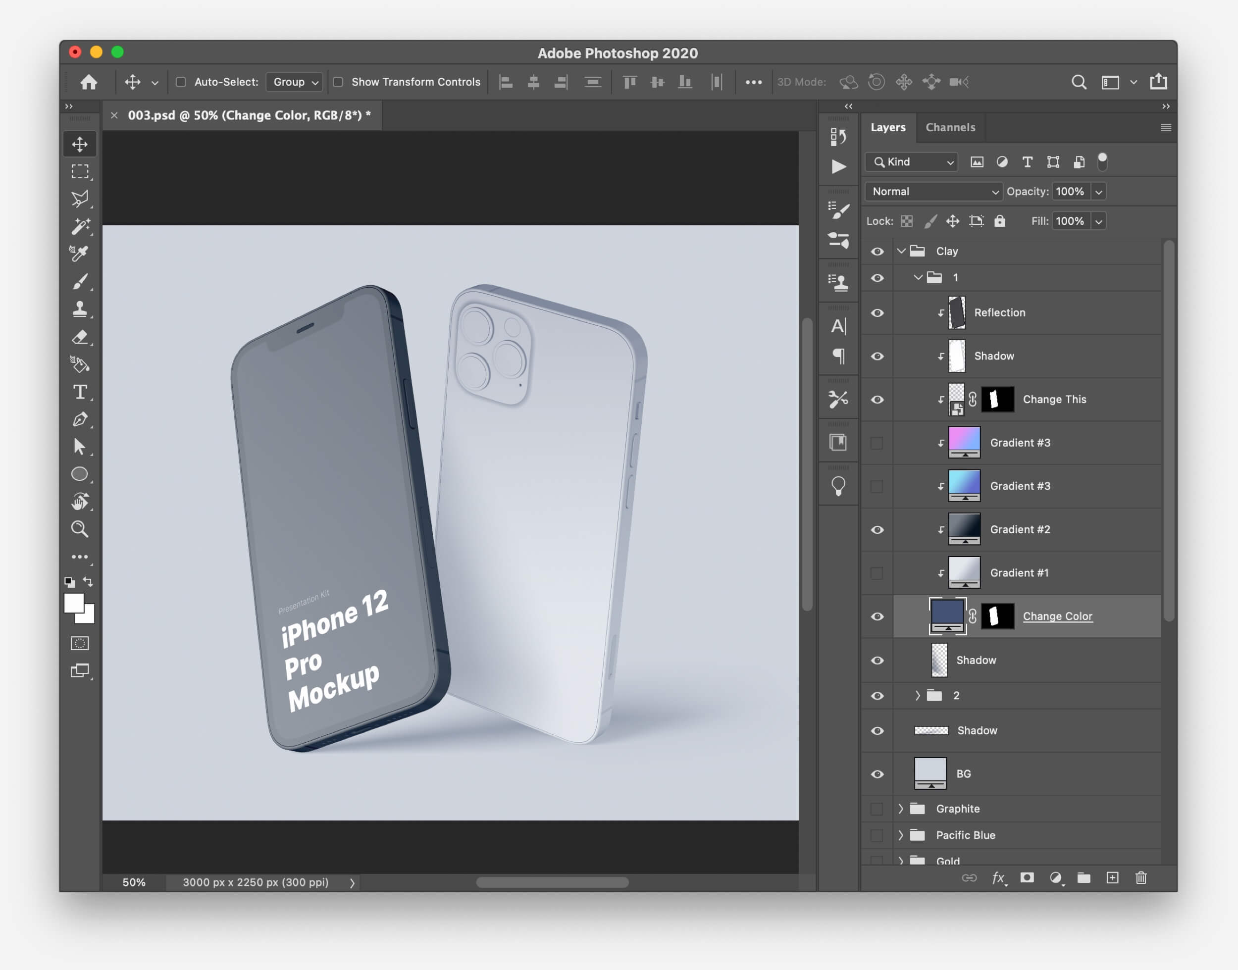This screenshot has height=970, width=1238.
Task: Open the Character panel icon
Action: coord(838,326)
